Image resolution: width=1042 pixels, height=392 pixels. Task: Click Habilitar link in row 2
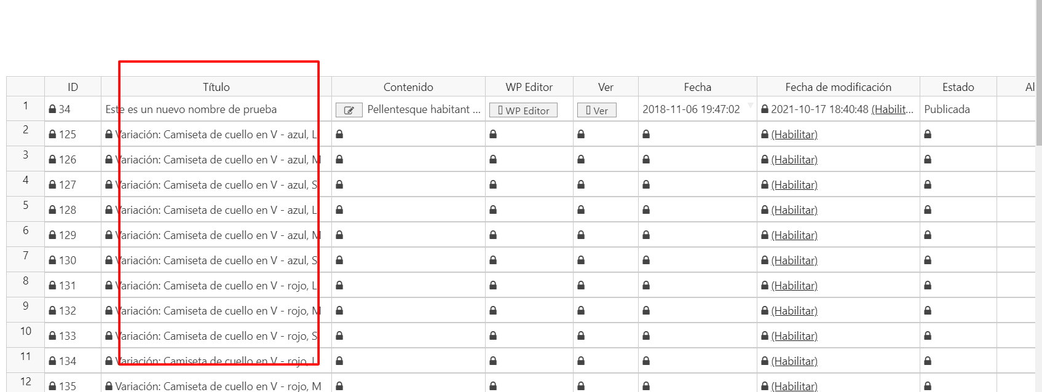[794, 135]
